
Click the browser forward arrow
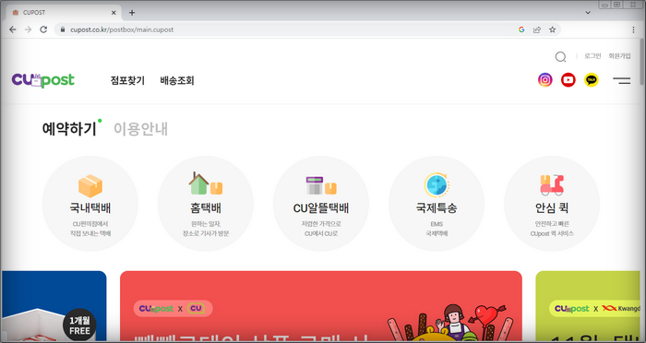click(x=28, y=30)
